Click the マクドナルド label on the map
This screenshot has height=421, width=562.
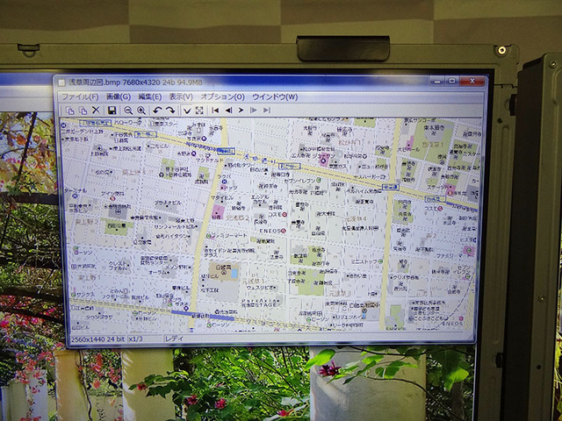click(211, 161)
